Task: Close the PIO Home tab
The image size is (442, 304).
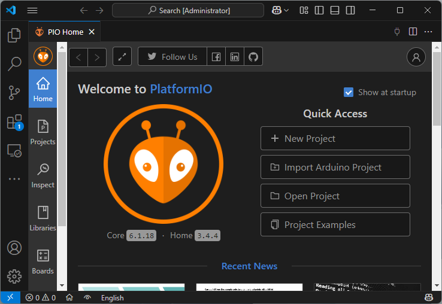Action: [x=92, y=32]
